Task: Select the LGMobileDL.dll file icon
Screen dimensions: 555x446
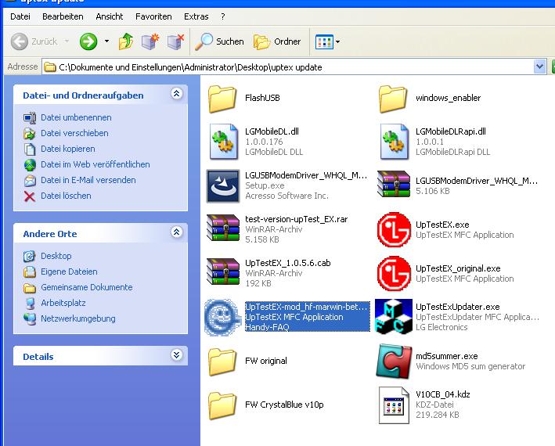Action: tap(223, 142)
